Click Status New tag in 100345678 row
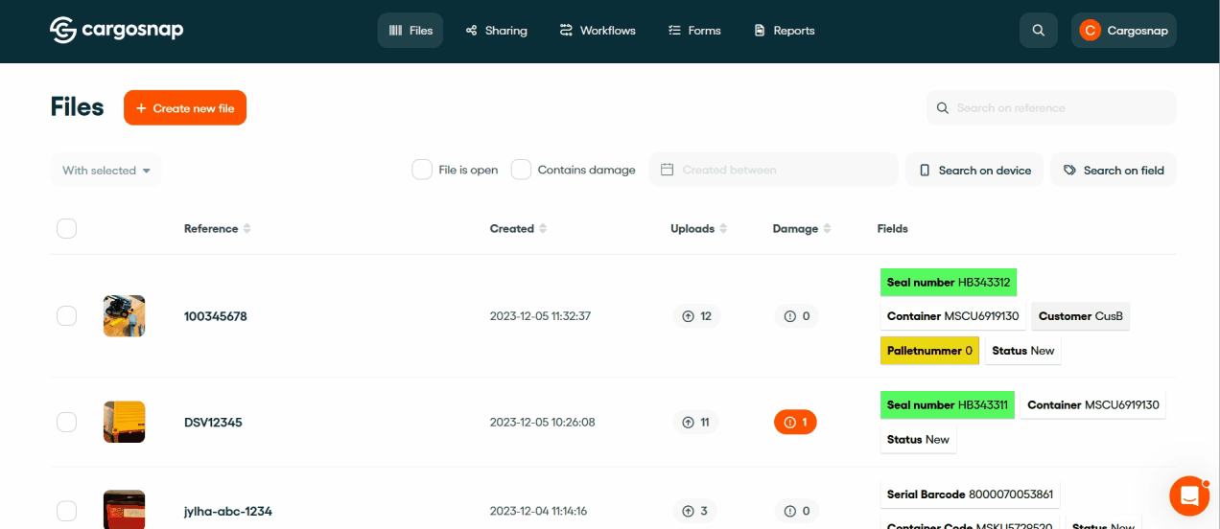The width and height of the screenshot is (1220, 529). [x=1023, y=351]
